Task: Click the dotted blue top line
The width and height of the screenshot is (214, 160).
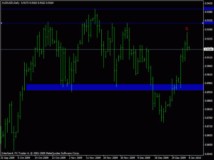Action: point(102,9)
